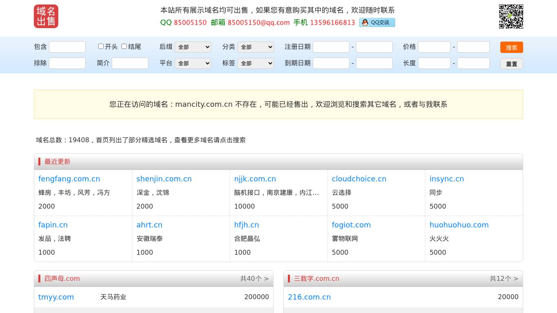Focus the 包含 text field
Screen dimensions: 557x313
[x=67, y=47]
